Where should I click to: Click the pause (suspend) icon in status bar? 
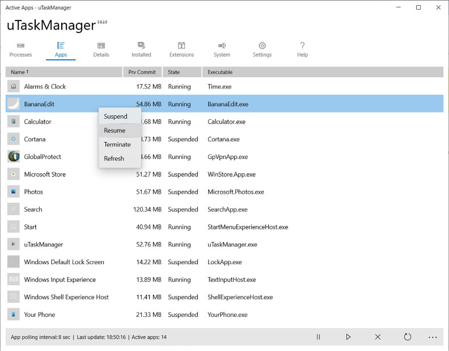point(318,337)
